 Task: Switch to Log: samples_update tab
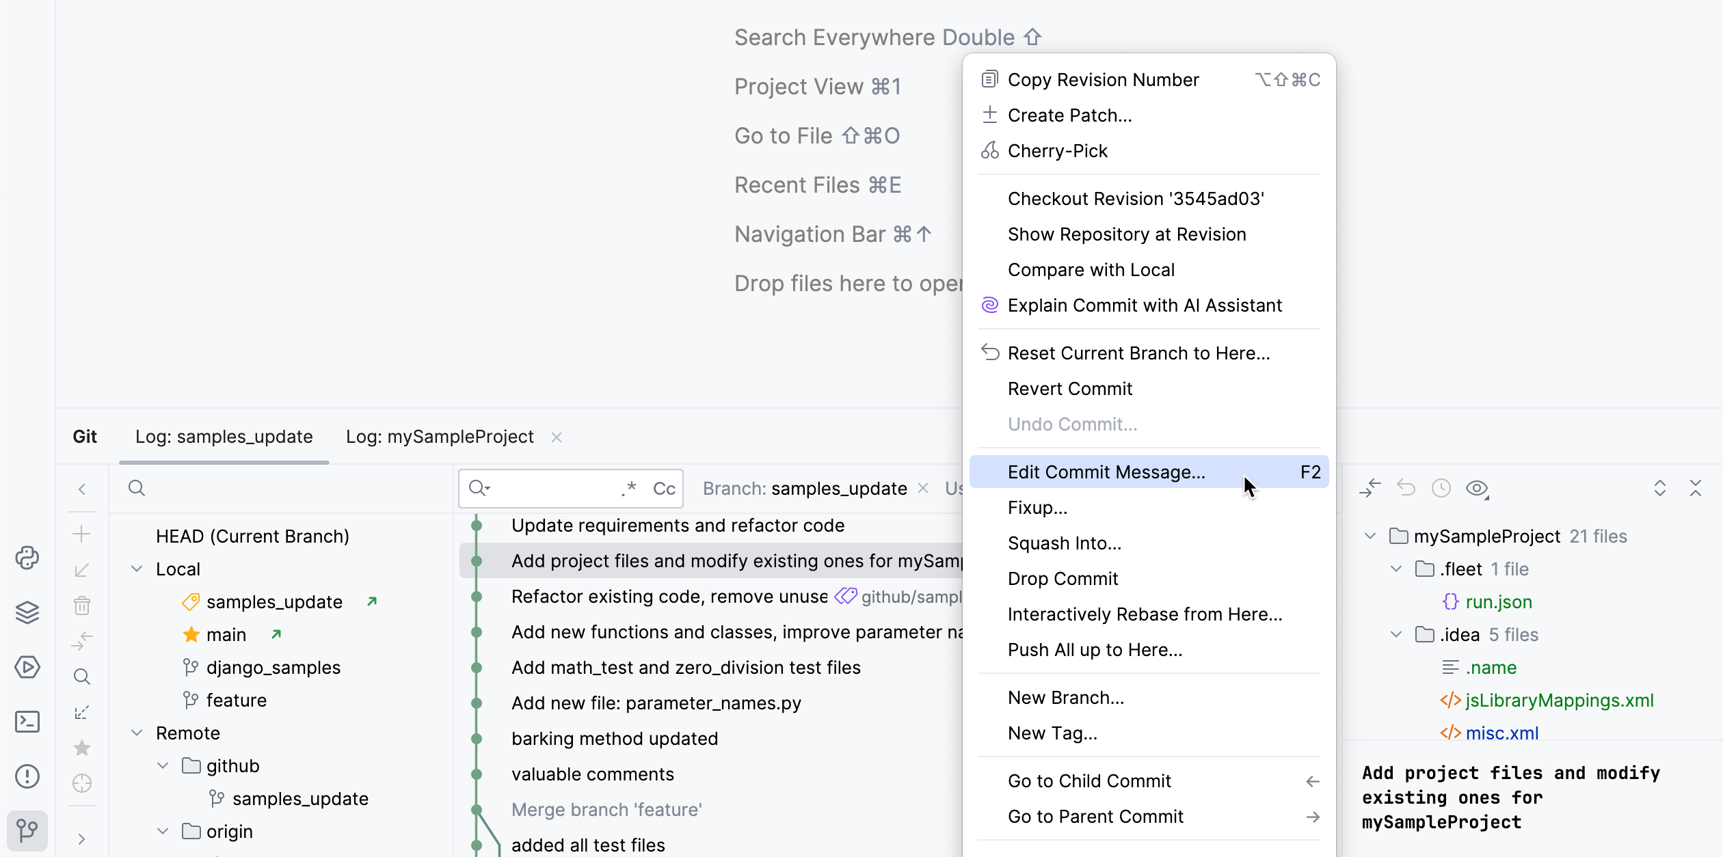pyautogui.click(x=224, y=437)
